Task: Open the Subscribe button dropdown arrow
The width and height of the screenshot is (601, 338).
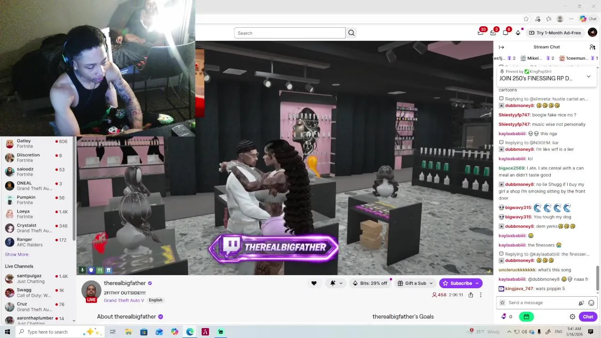Action: (x=478, y=283)
